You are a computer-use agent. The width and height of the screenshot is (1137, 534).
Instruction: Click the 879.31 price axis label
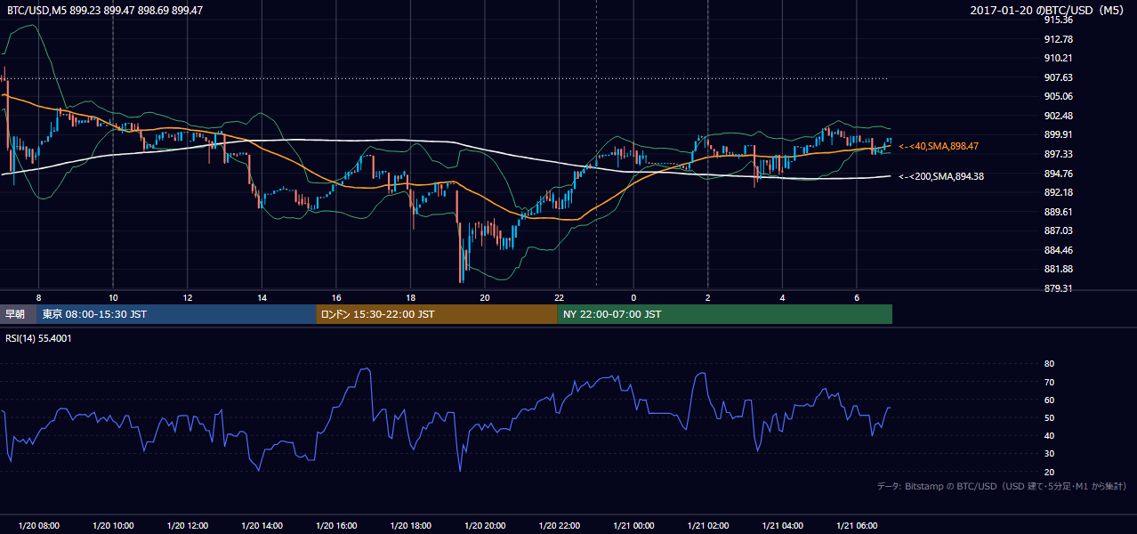point(1058,288)
